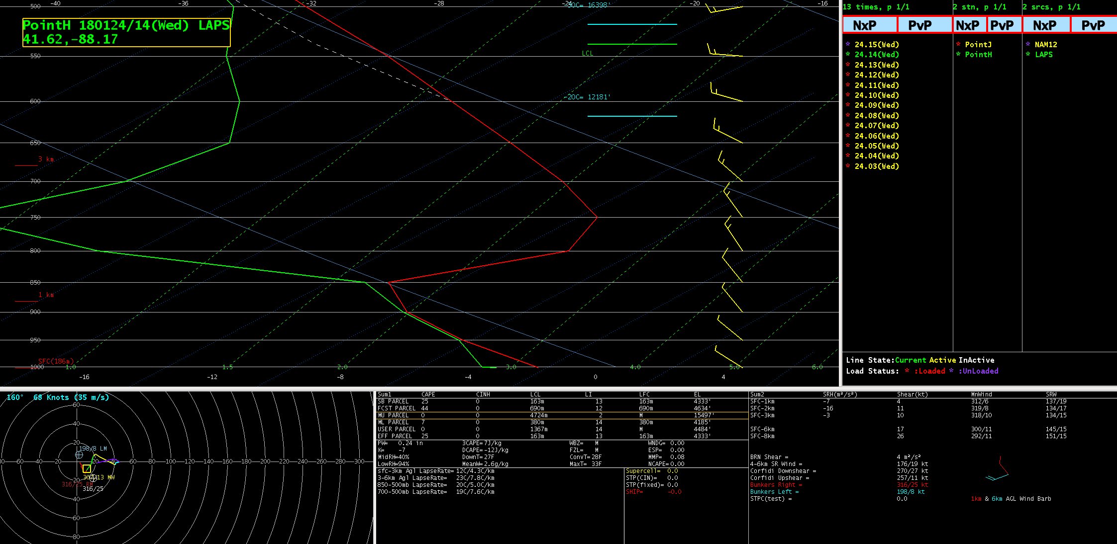This screenshot has width=1117, height=544.
Task: Toggle the 24.15(Wed) time line on
Action: click(876, 45)
